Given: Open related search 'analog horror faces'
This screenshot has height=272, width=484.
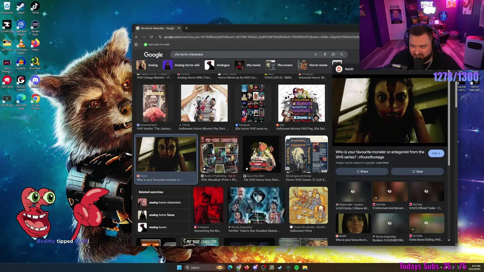Looking at the screenshot, I should point(163,215).
